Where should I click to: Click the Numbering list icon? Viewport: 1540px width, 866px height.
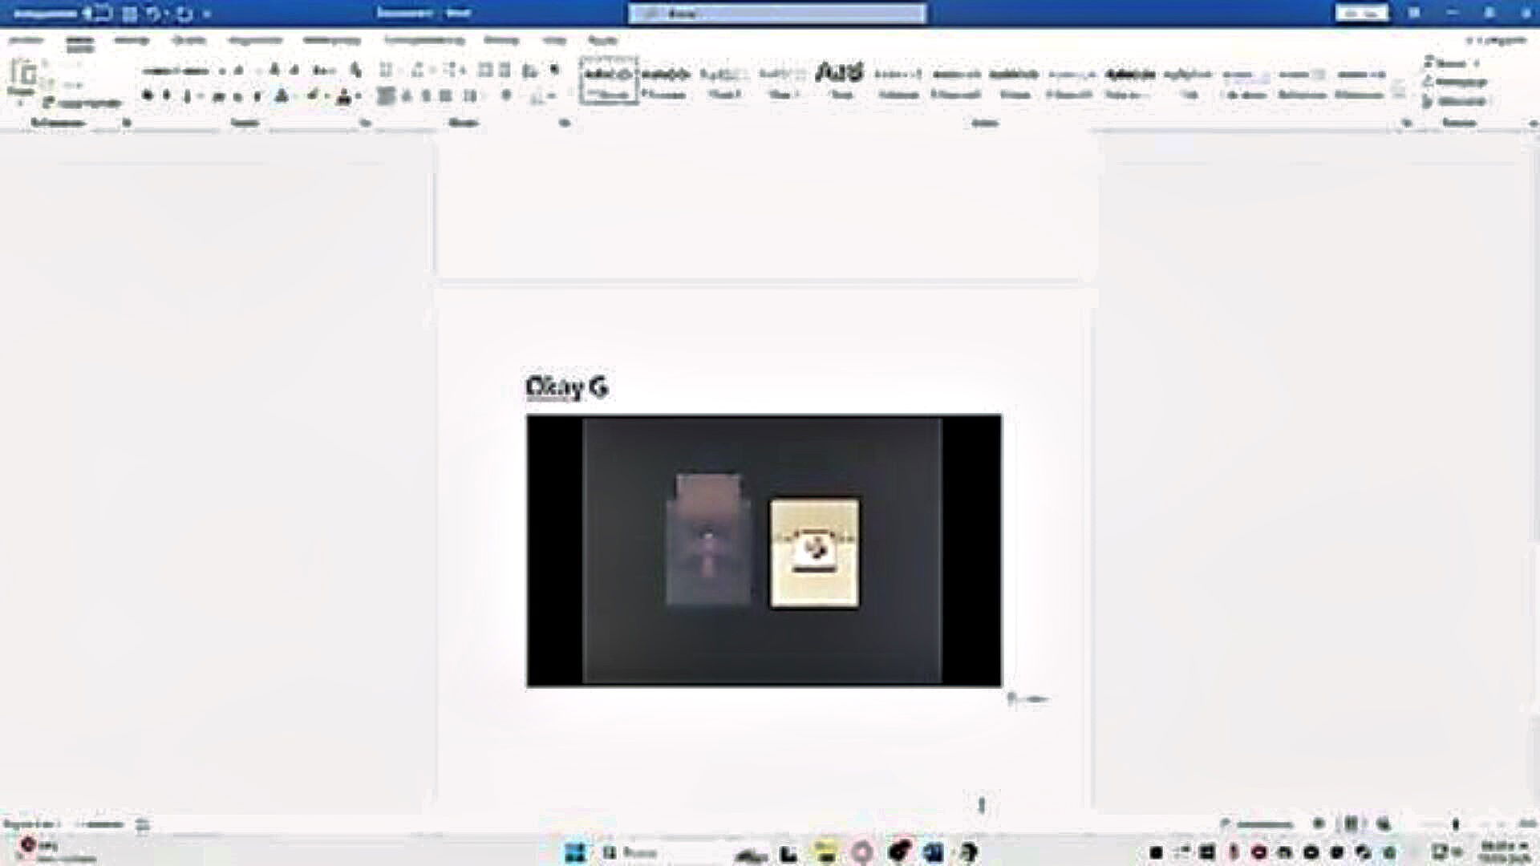click(418, 71)
